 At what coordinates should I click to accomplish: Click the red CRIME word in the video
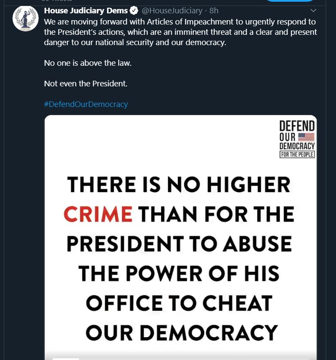(98, 214)
